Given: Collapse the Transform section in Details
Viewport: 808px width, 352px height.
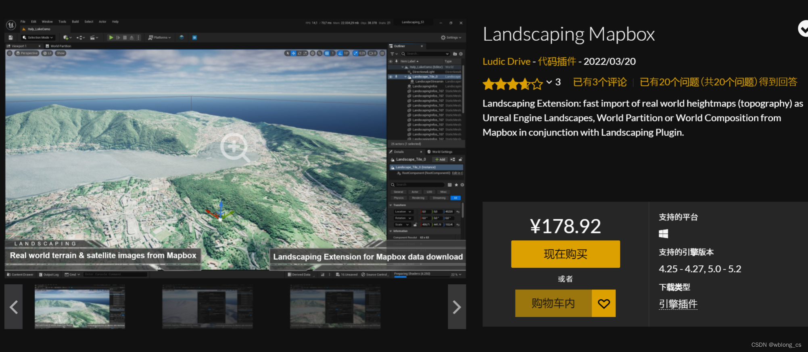Looking at the screenshot, I should tap(390, 205).
